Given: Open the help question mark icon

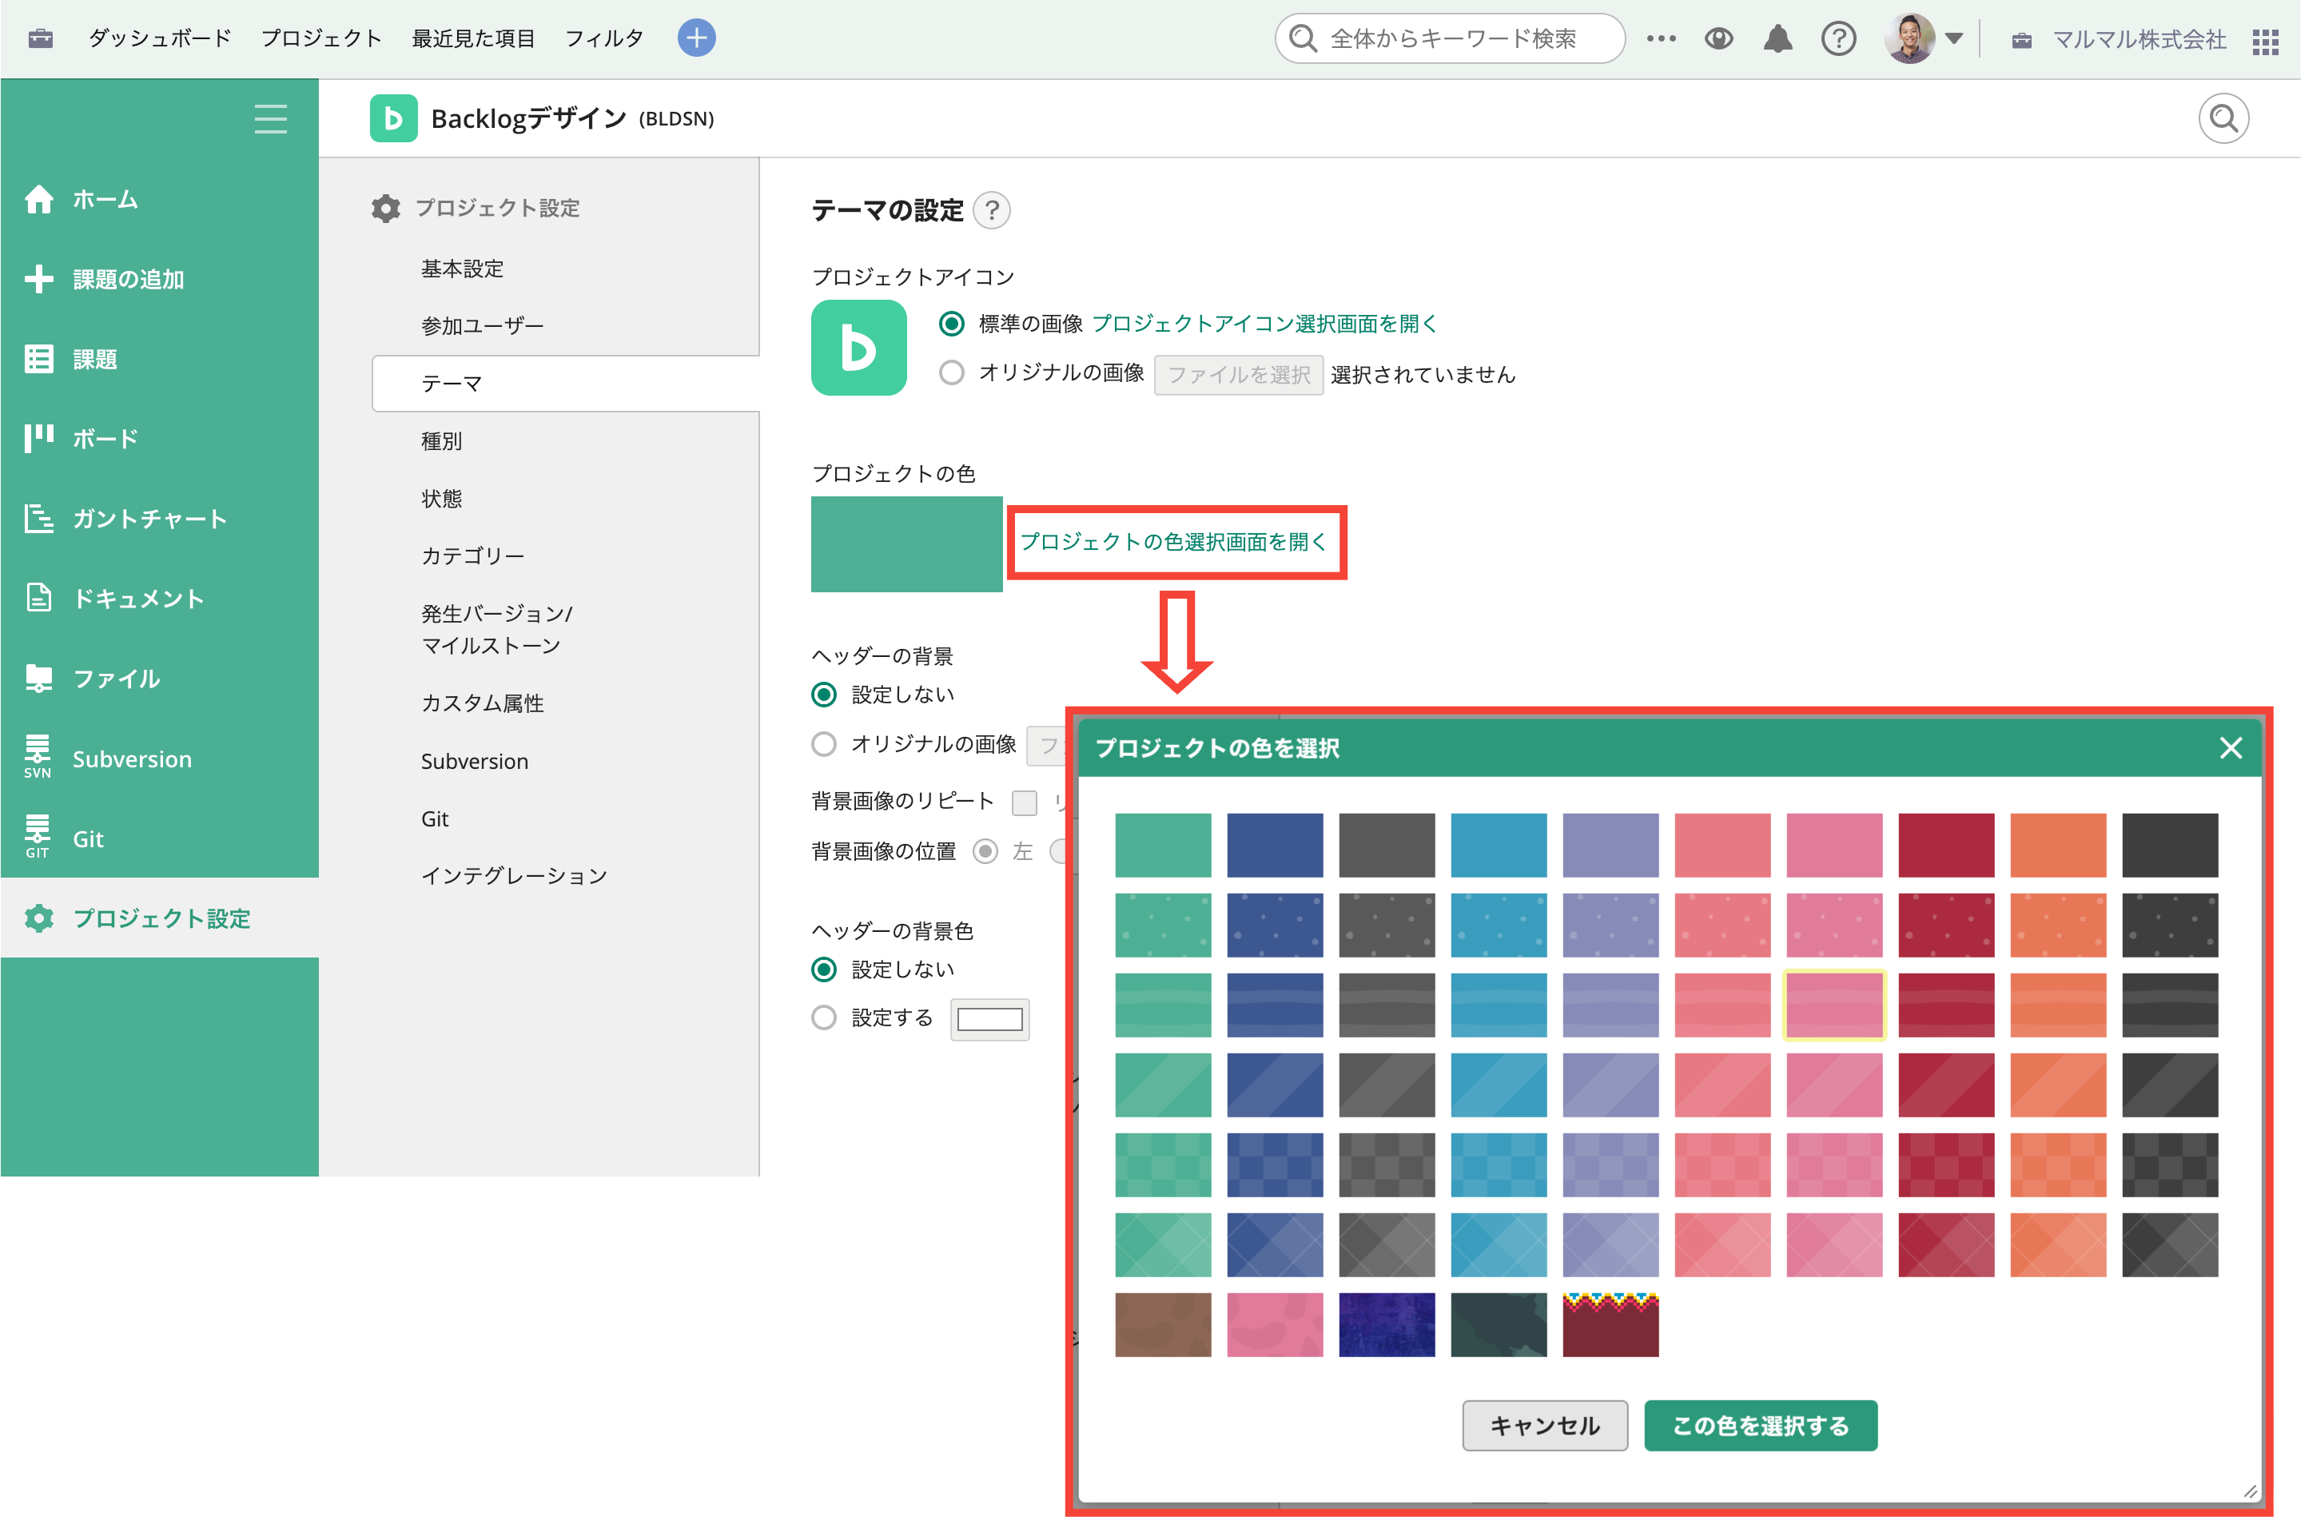Looking at the screenshot, I should pos(1839,38).
